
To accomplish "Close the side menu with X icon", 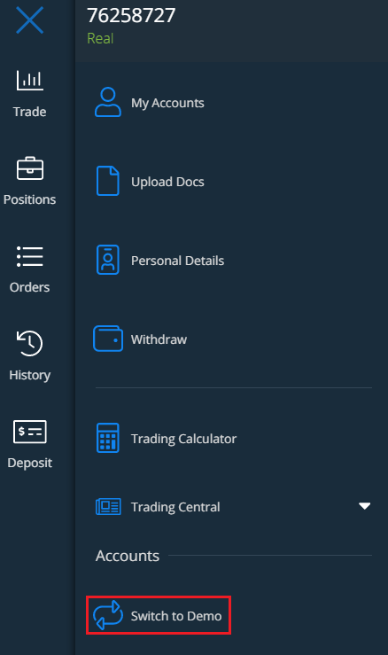I will [29, 19].
